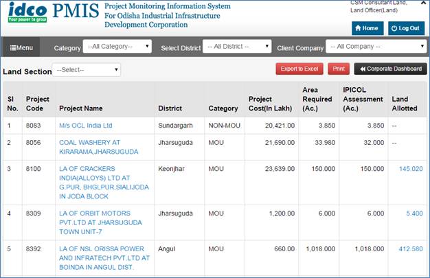Viewport: 430px width, 278px height.
Task: Click the Project Cost(In Lakh) header
Action: pyautogui.click(x=270, y=104)
